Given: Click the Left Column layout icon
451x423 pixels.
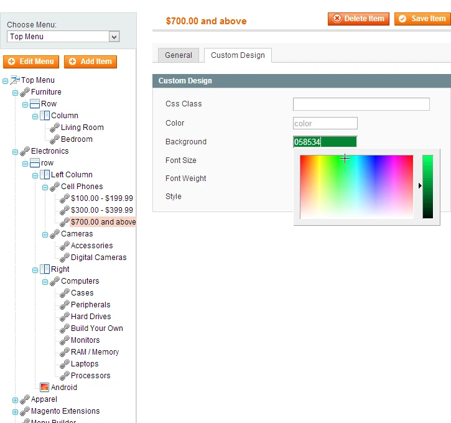Looking at the screenshot, I should (45, 175).
